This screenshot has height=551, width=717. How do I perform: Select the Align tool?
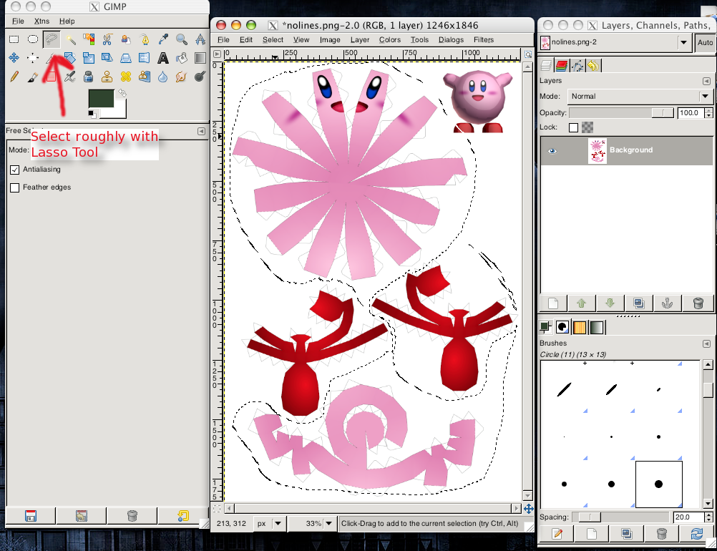tap(33, 58)
